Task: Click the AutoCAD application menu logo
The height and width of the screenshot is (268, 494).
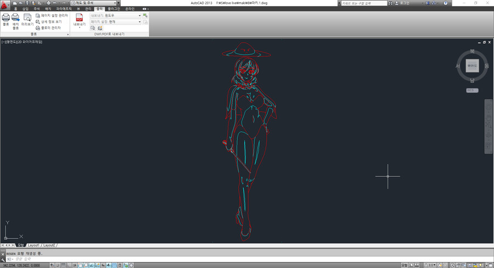Action: 5,4
